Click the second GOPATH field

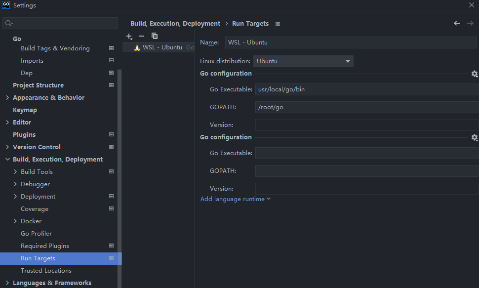pos(366,170)
